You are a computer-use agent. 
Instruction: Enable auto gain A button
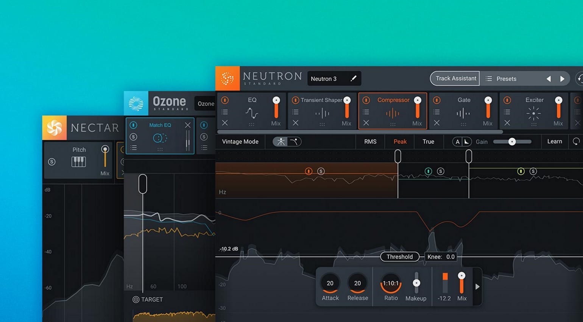pyautogui.click(x=457, y=142)
